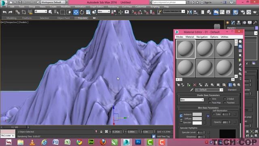The height and width of the screenshot is (146, 259).
Task: Open the Hierarchy tab in command panel
Action: [238, 23]
